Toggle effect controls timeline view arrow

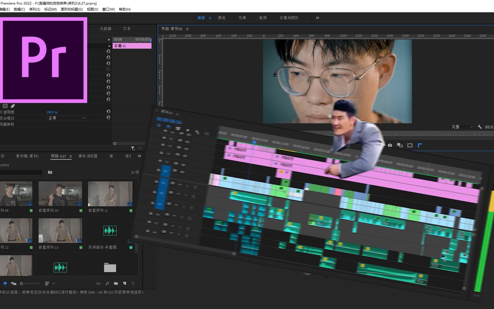[109, 39]
